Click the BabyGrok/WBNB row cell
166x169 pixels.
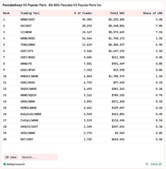(31, 114)
